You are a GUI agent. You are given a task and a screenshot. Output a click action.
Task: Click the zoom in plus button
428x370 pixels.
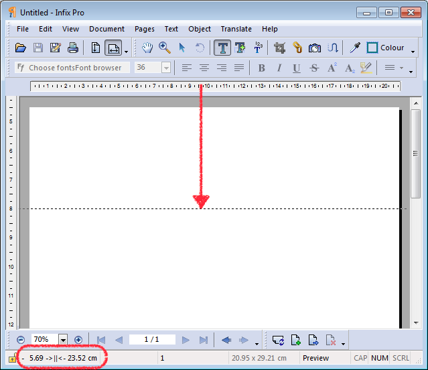(x=78, y=340)
